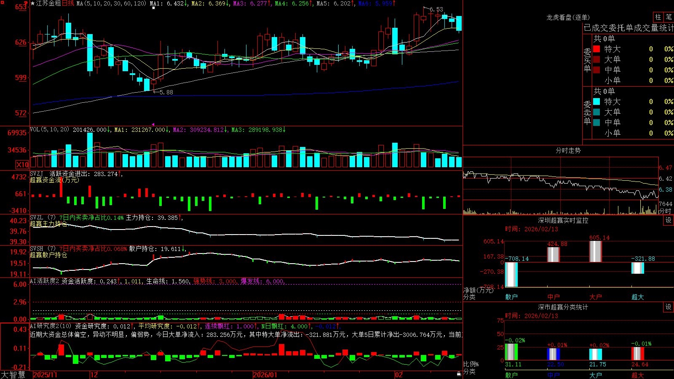
Task: Click the 大户 605.14 bar
Action: pos(596,251)
